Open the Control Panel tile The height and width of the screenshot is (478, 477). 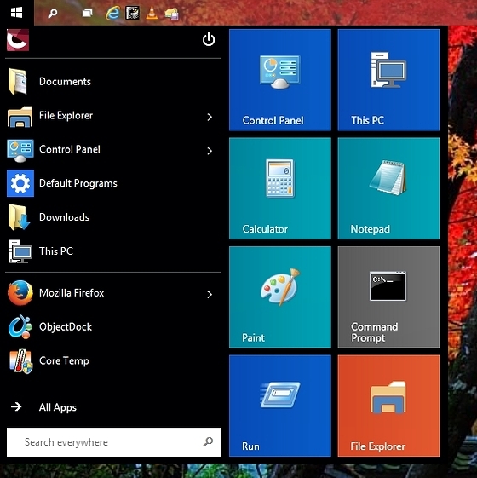(279, 80)
